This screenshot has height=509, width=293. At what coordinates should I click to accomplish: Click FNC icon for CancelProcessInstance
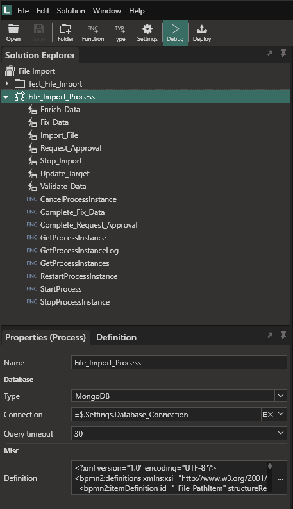click(32, 199)
